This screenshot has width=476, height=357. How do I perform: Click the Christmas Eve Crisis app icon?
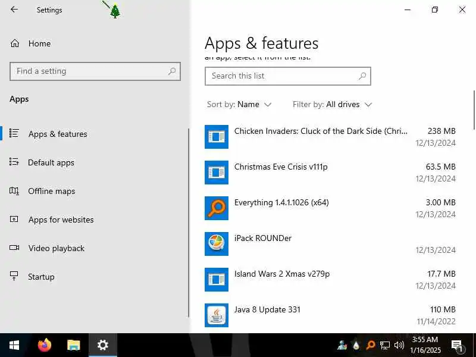(x=217, y=173)
